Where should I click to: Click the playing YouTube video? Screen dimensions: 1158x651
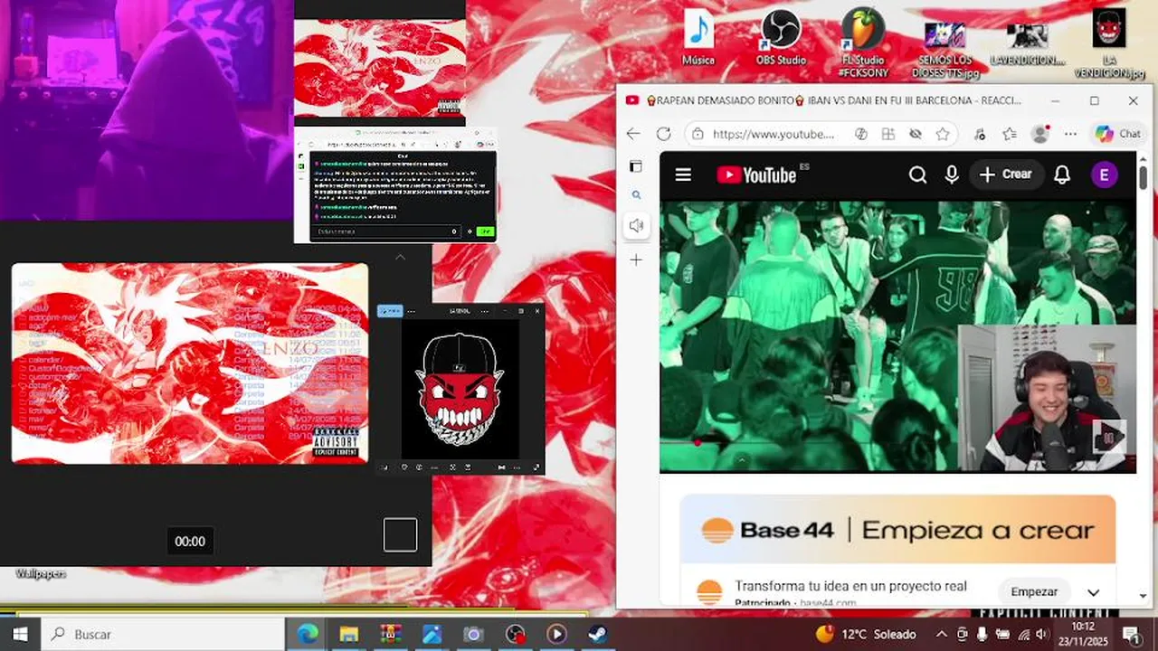coord(897,336)
